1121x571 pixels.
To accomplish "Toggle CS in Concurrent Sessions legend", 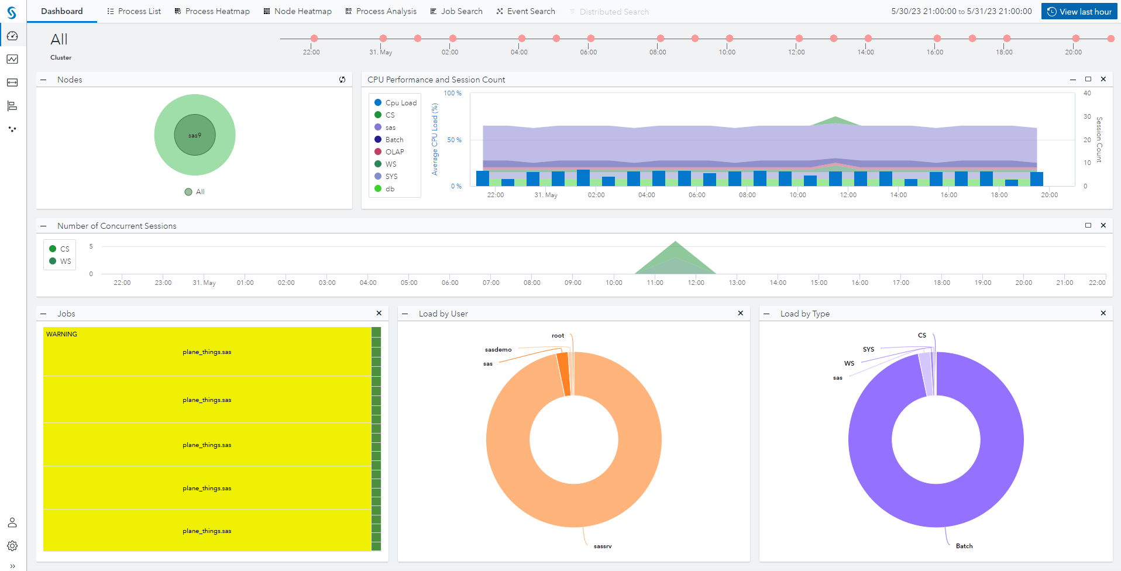I will pyautogui.click(x=60, y=249).
